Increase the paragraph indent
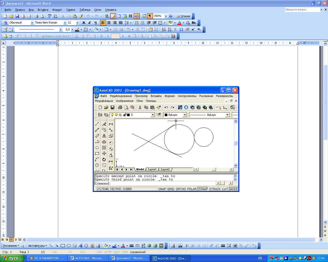Viewport: 328px width, 262px height. pos(155,23)
